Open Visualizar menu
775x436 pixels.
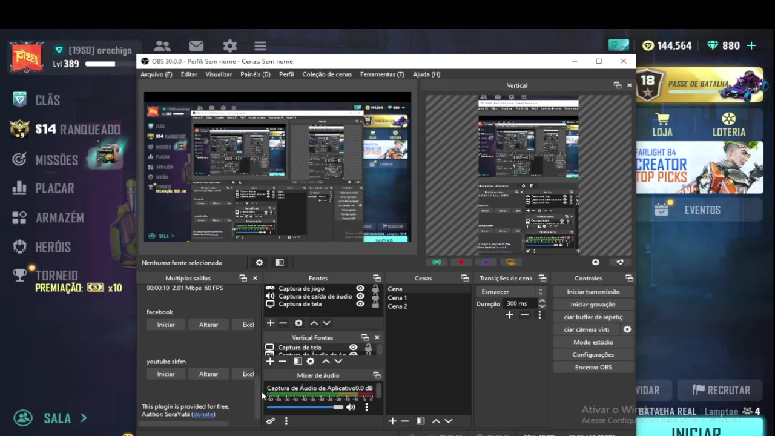click(x=219, y=74)
